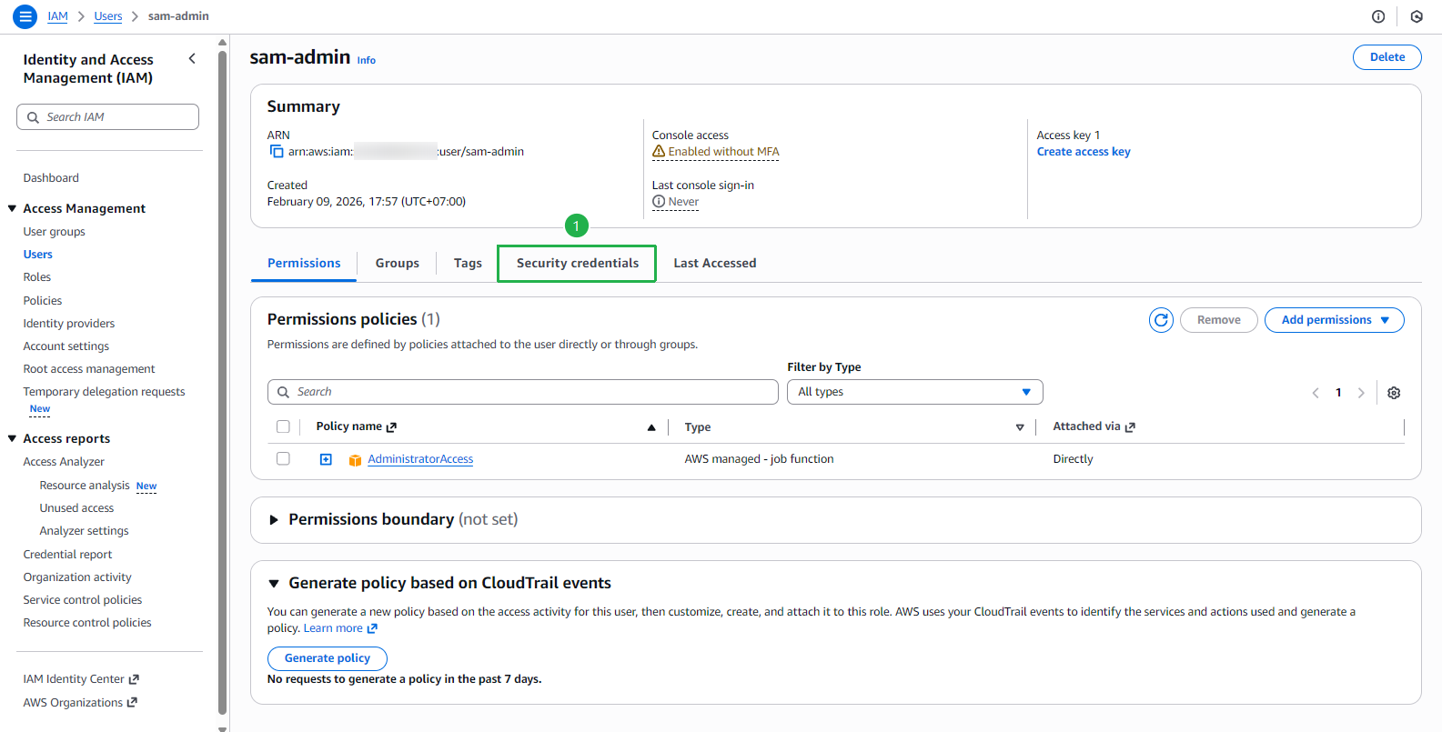Refresh the permissions policies list

pos(1161,320)
